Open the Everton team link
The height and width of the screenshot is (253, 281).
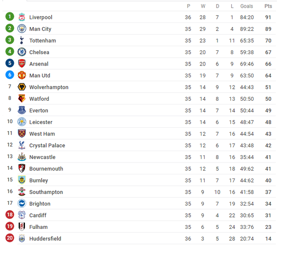(x=39, y=110)
